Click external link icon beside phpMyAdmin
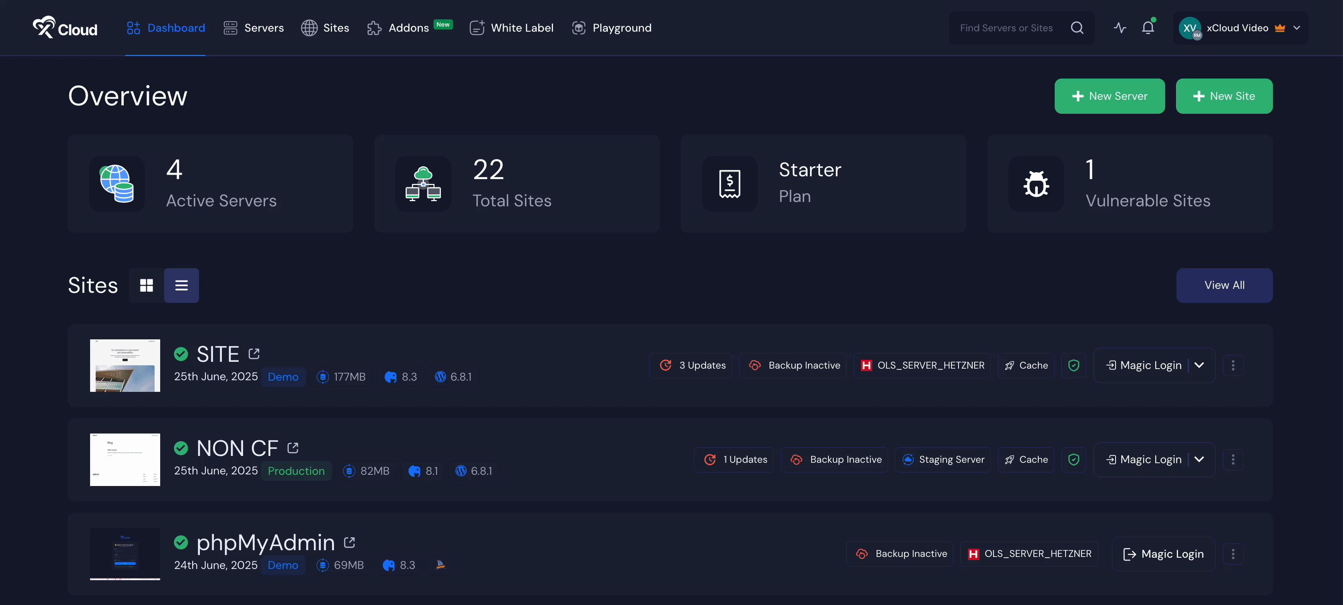Image resolution: width=1343 pixels, height=605 pixels. point(349,542)
